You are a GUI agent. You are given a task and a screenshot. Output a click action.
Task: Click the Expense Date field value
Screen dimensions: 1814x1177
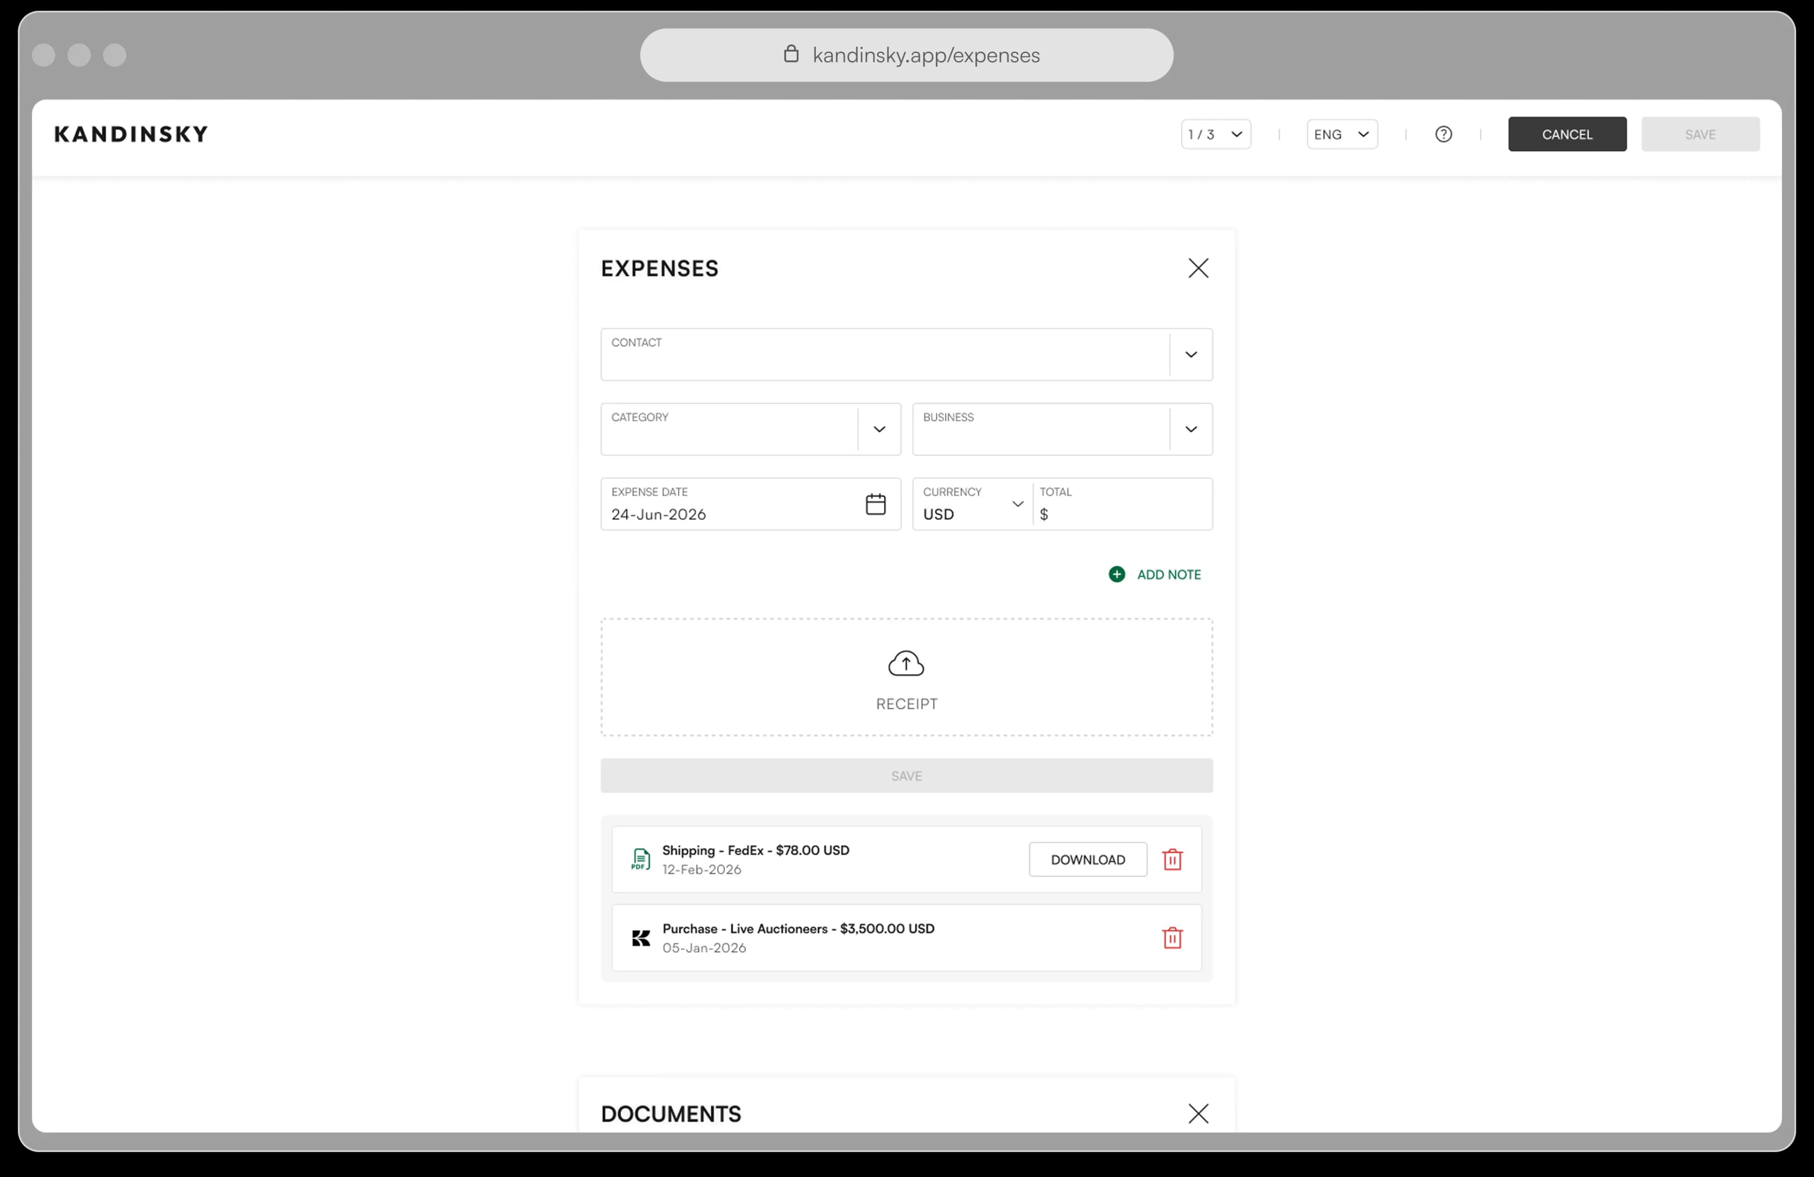coord(659,514)
